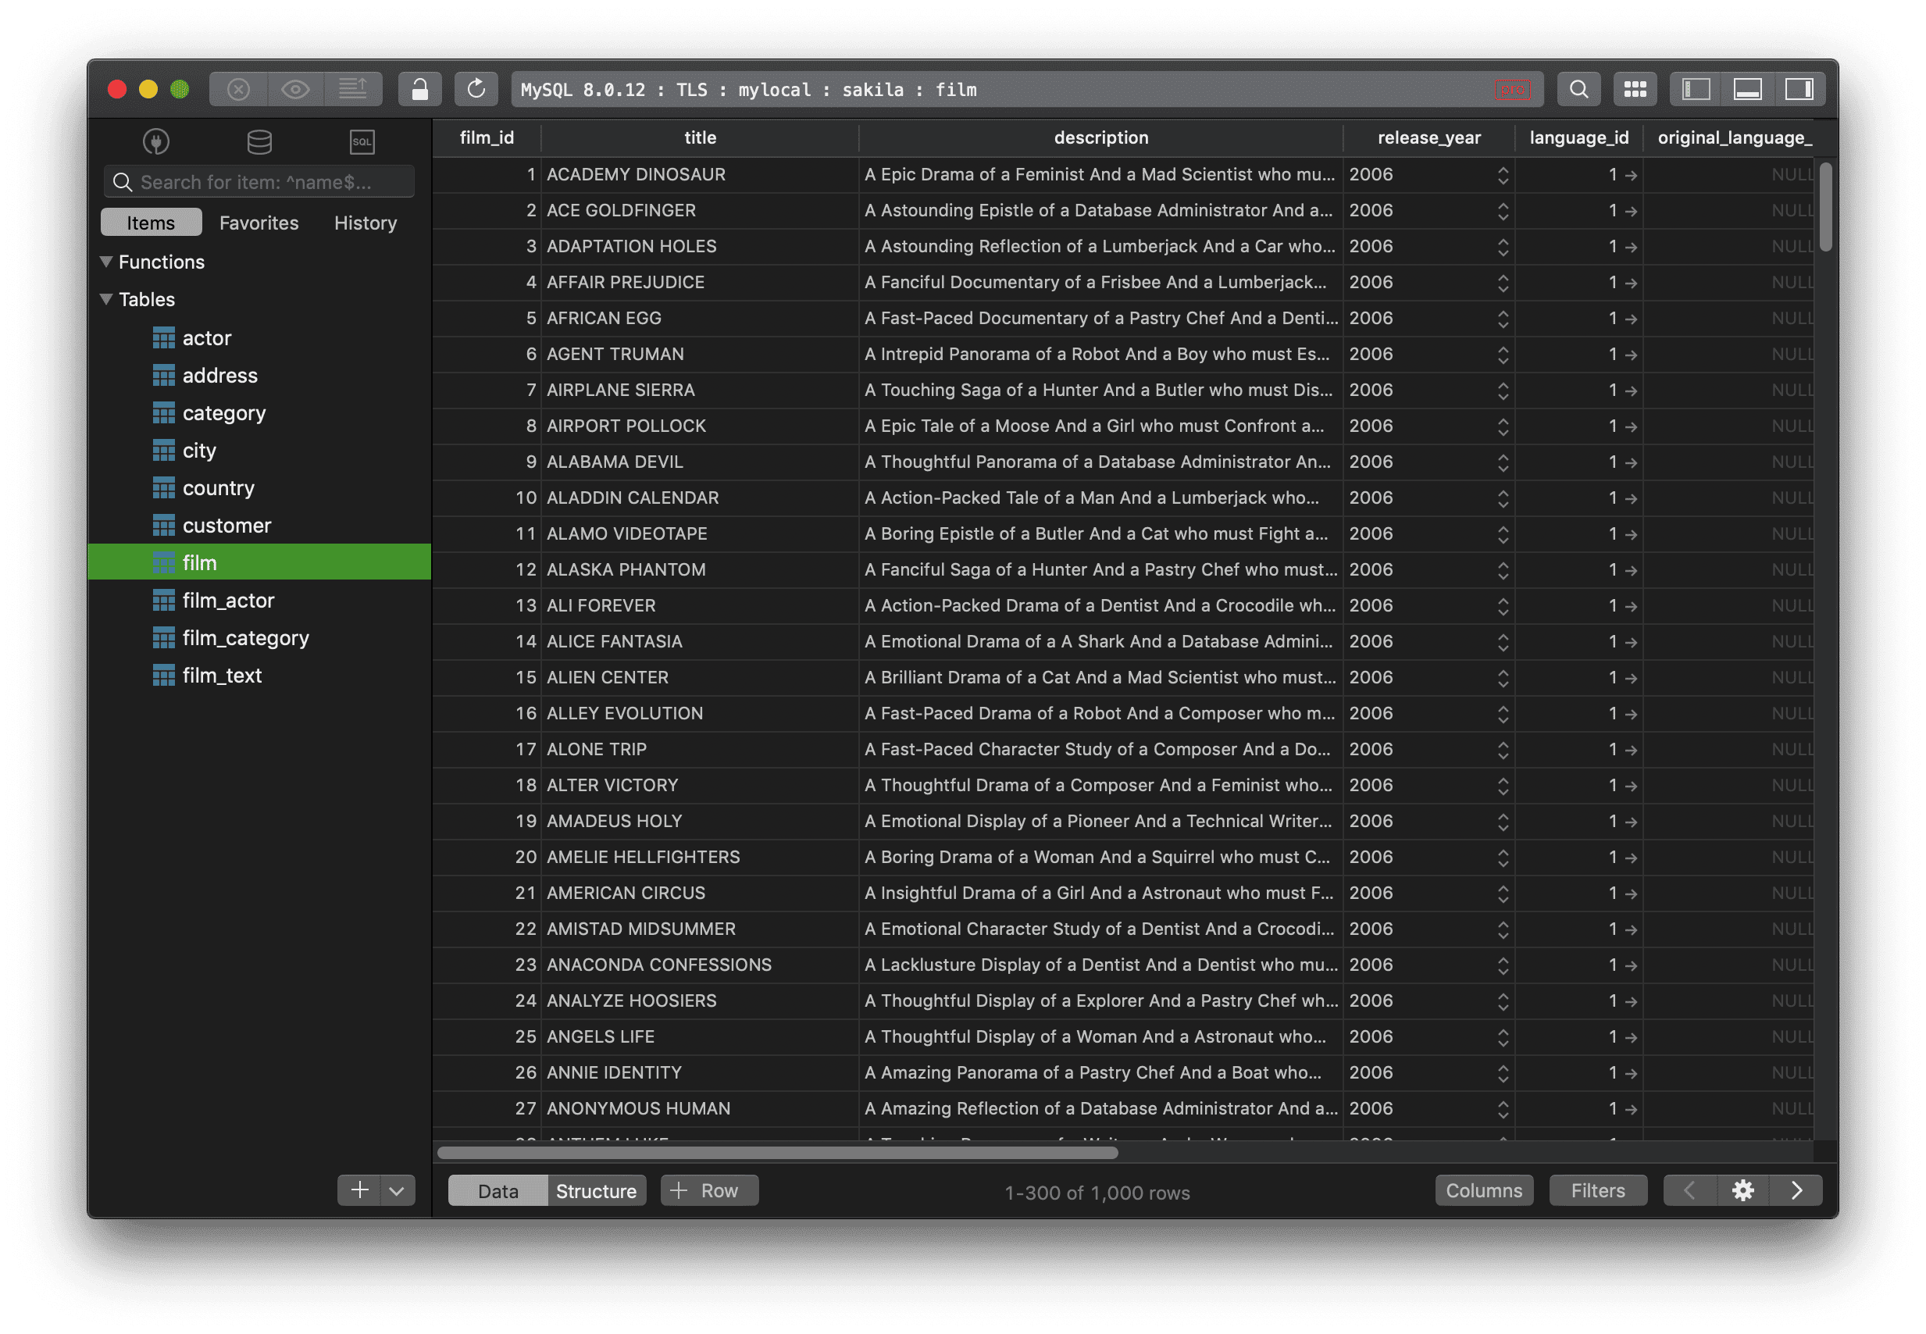Click the refresh reload icon
The width and height of the screenshot is (1926, 1334).
(x=476, y=88)
